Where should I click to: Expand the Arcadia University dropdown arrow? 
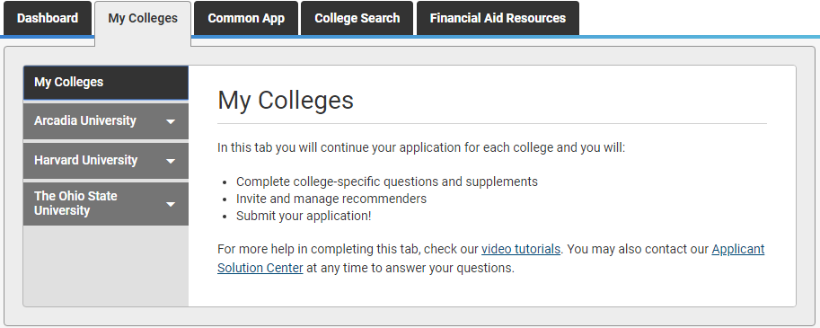[171, 121]
